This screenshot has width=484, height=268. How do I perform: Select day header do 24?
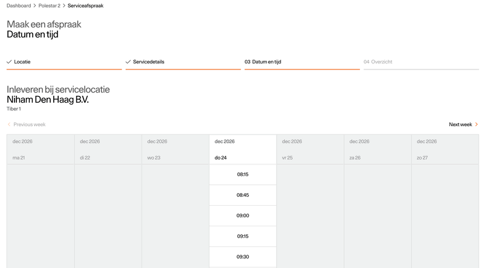click(x=243, y=150)
